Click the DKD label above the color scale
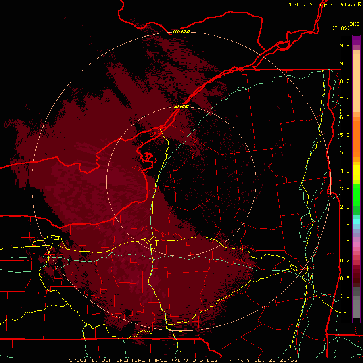This screenshot has height=363, width=363. pos(355,24)
